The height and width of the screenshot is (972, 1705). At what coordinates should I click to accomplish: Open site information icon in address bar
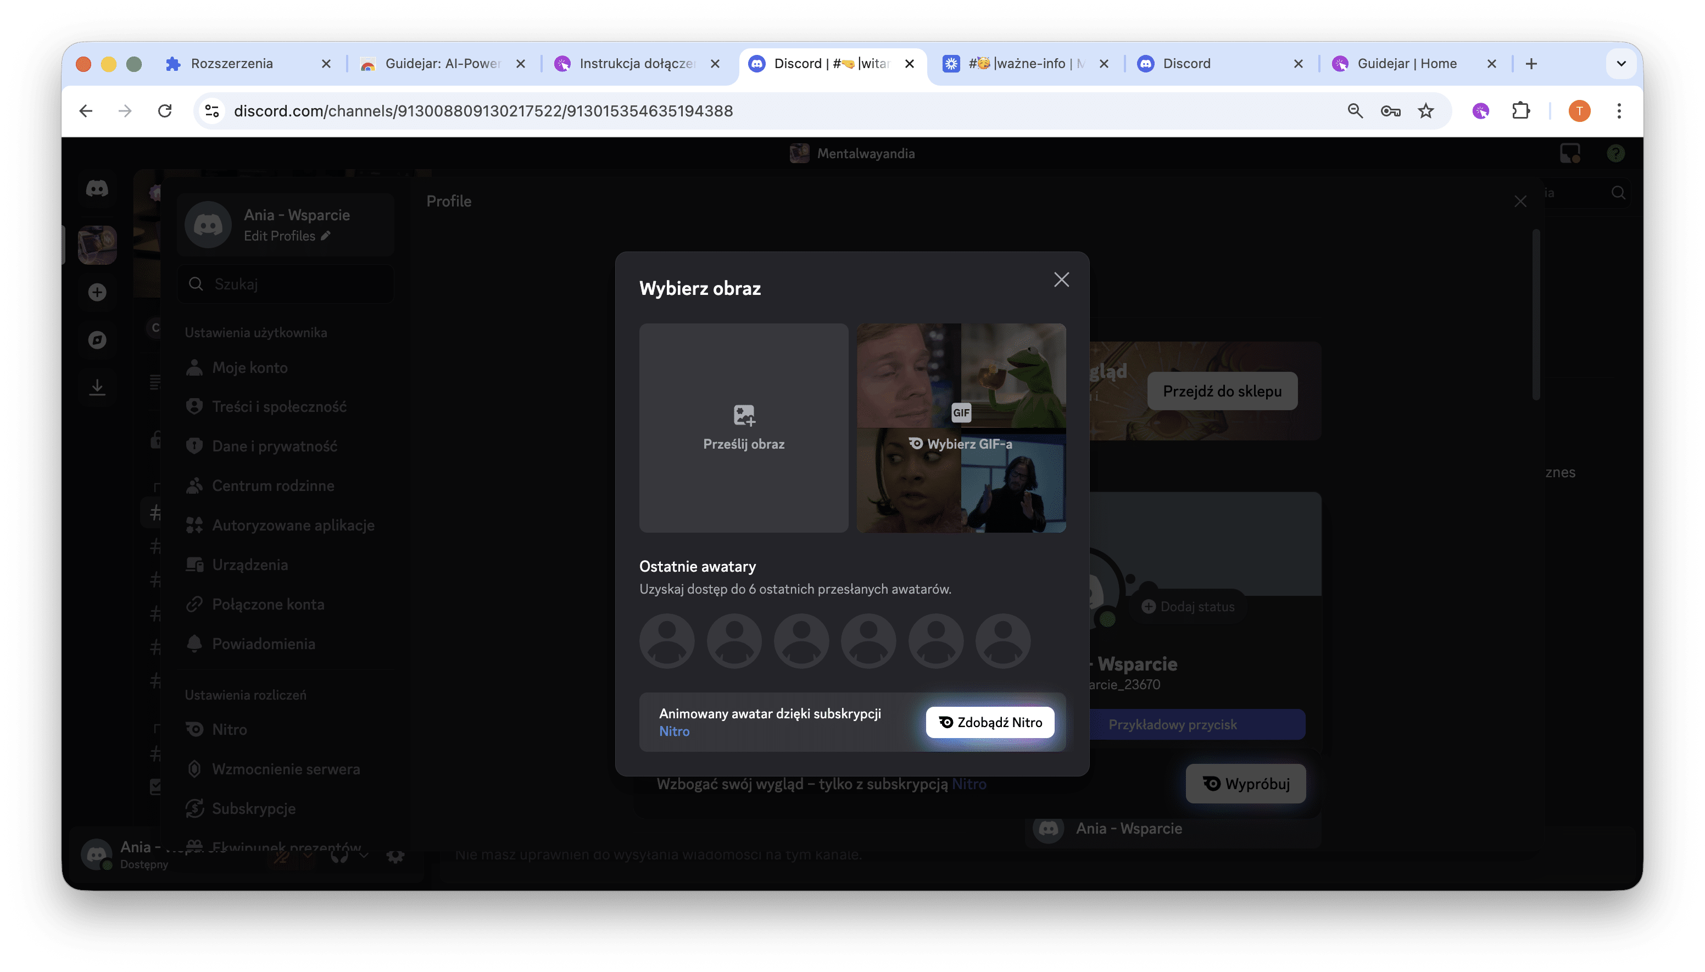(x=212, y=111)
